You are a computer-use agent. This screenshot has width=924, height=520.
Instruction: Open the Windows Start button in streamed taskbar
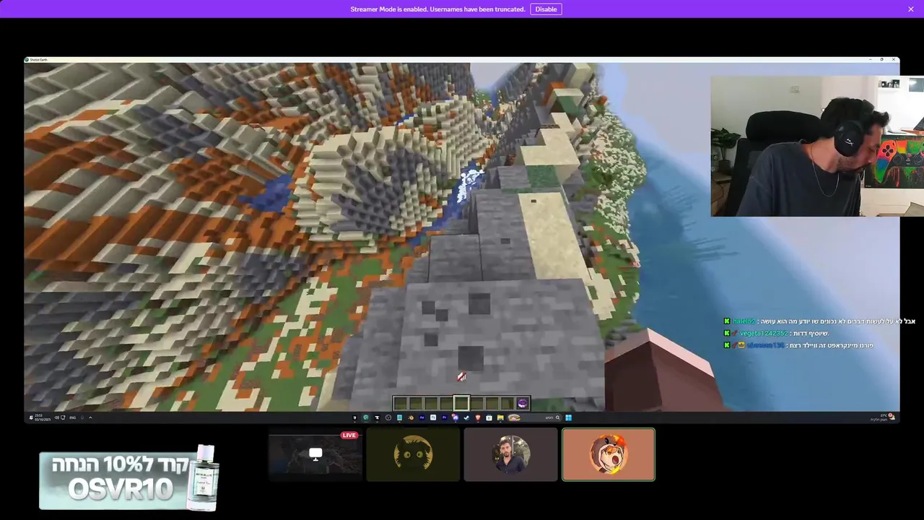(568, 417)
